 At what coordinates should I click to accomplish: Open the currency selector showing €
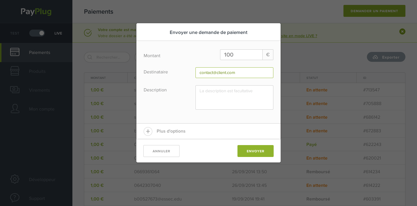(268, 55)
